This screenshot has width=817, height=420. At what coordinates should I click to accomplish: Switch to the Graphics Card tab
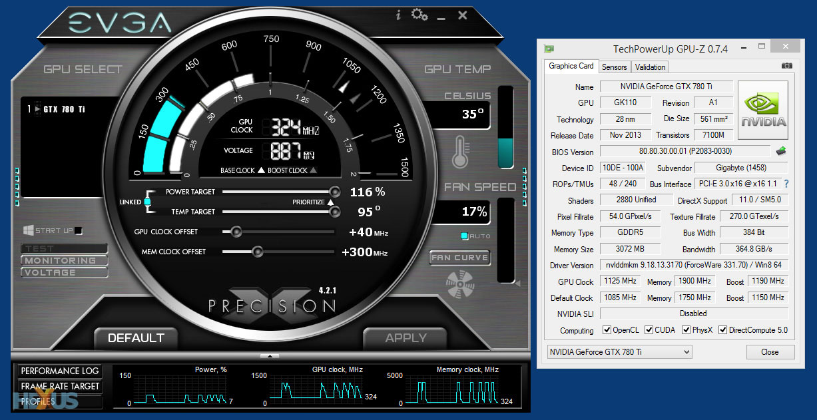[571, 66]
